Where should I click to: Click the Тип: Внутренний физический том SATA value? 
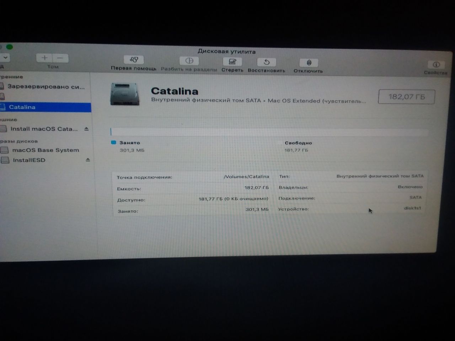pyautogui.click(x=380, y=176)
